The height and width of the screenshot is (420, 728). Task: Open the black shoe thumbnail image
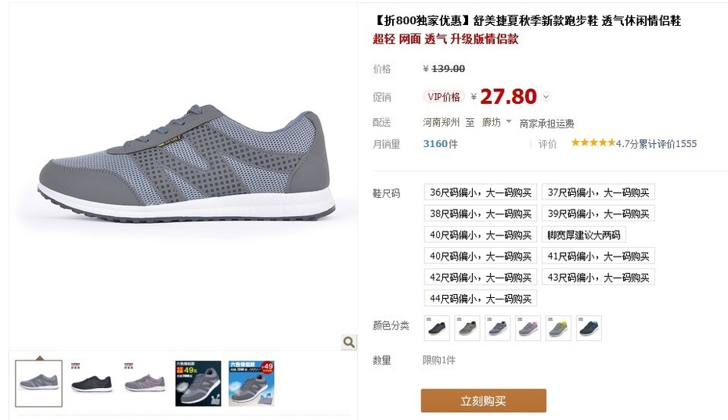[92, 383]
